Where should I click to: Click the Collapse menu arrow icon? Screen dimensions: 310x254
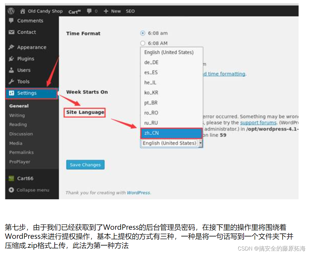click(11, 190)
